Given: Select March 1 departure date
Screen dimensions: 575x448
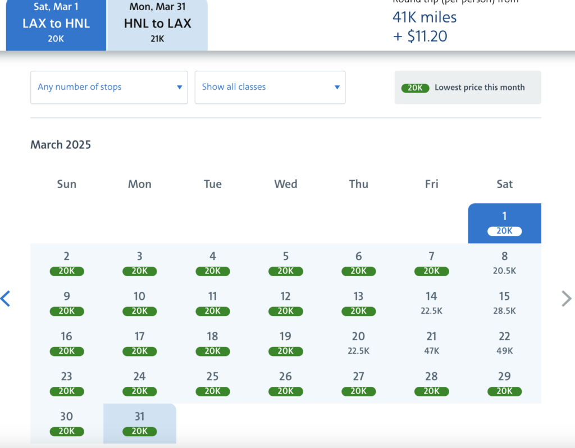Looking at the screenshot, I should 504,223.
